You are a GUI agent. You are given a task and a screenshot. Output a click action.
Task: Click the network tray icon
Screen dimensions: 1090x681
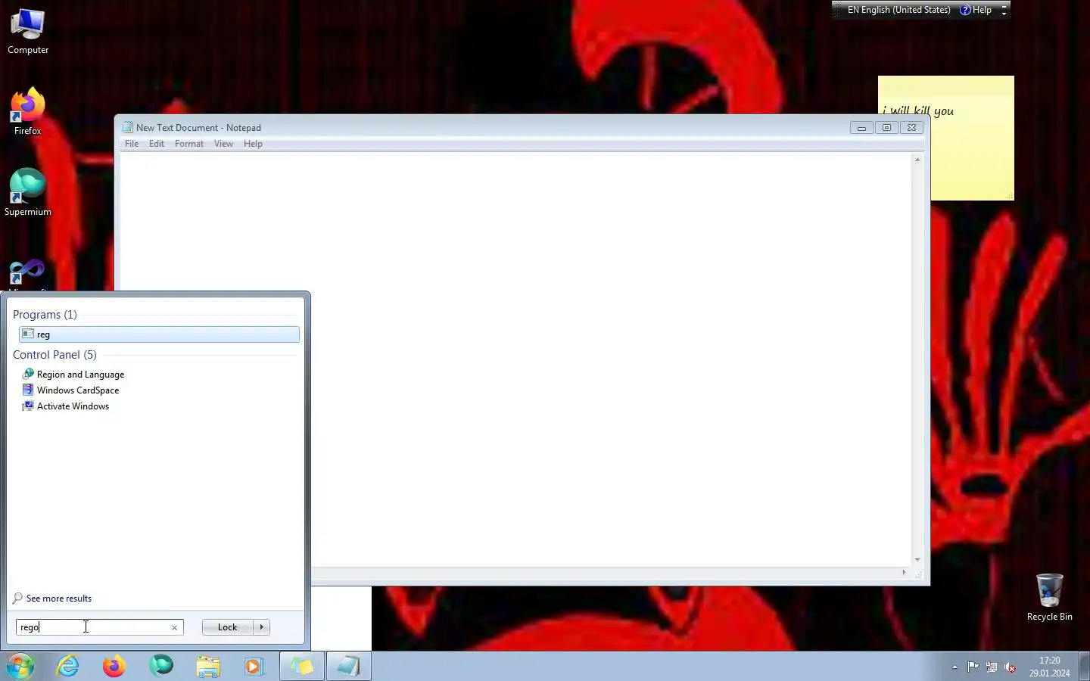point(992,667)
